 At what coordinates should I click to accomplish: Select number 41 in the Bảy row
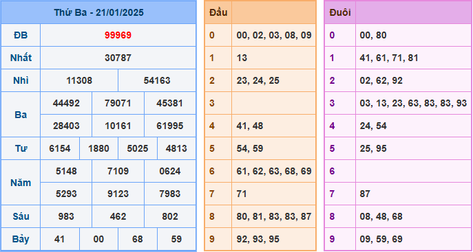tap(60, 239)
